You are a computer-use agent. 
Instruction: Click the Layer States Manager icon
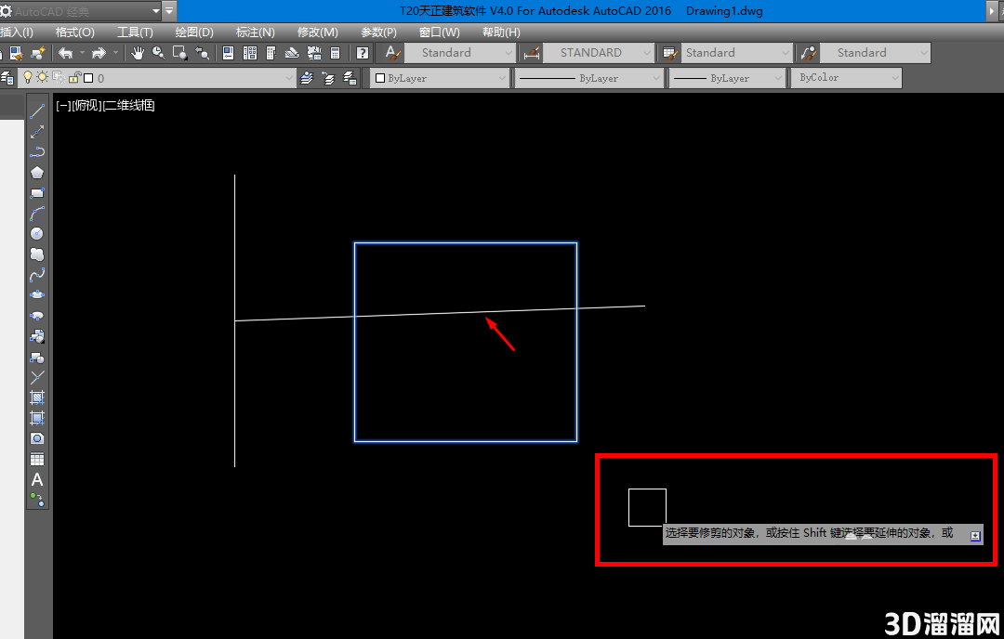pos(350,78)
